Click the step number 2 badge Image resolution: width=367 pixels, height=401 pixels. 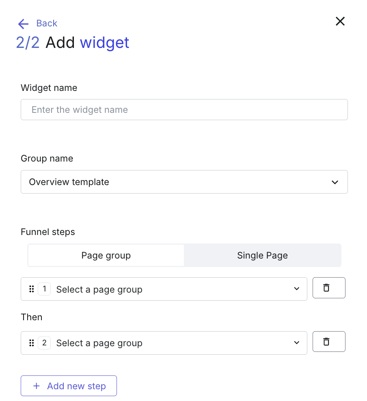coord(44,343)
